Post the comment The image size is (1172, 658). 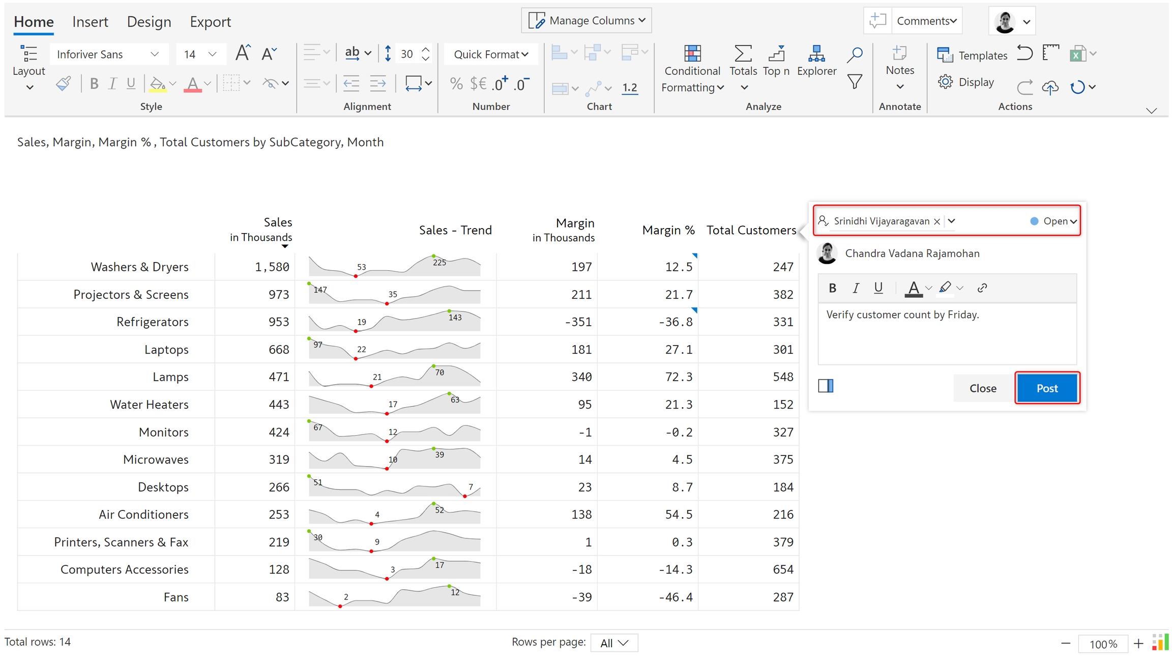(1047, 388)
